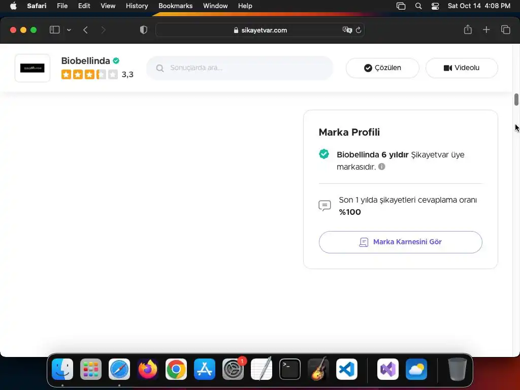Open the Help menu
The width and height of the screenshot is (520, 390).
click(245, 6)
